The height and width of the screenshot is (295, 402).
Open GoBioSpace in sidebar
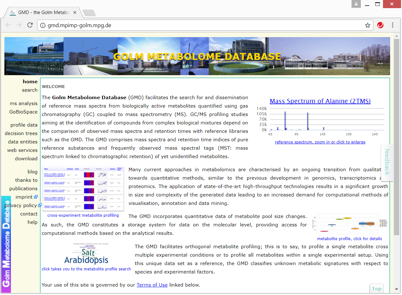[x=23, y=112]
